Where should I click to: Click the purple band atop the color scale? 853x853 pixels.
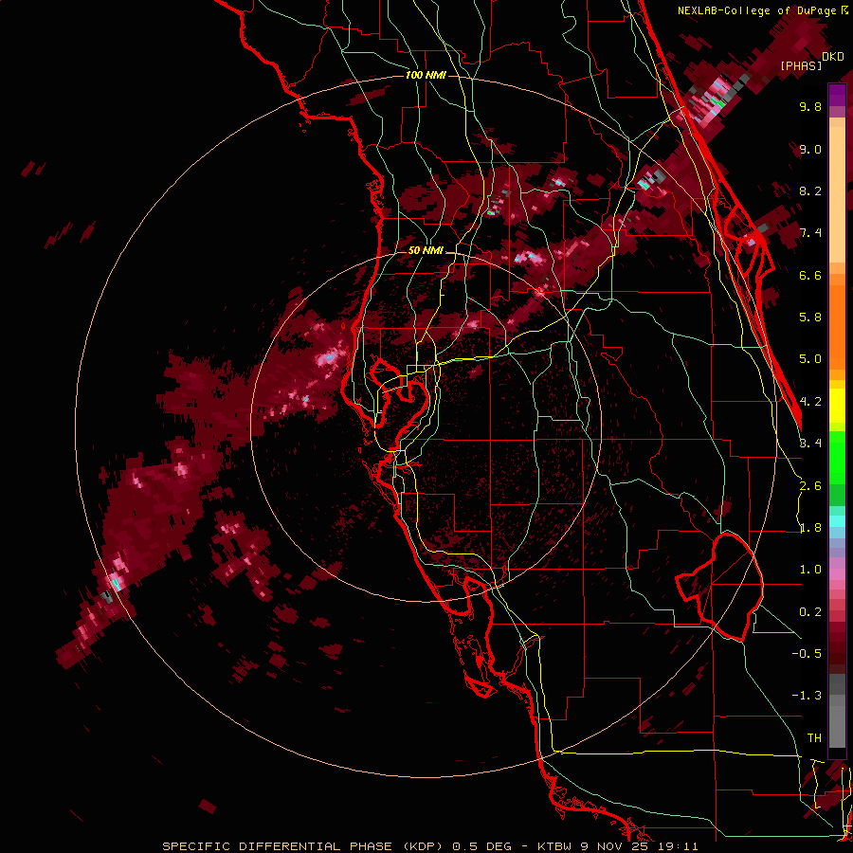(x=837, y=96)
